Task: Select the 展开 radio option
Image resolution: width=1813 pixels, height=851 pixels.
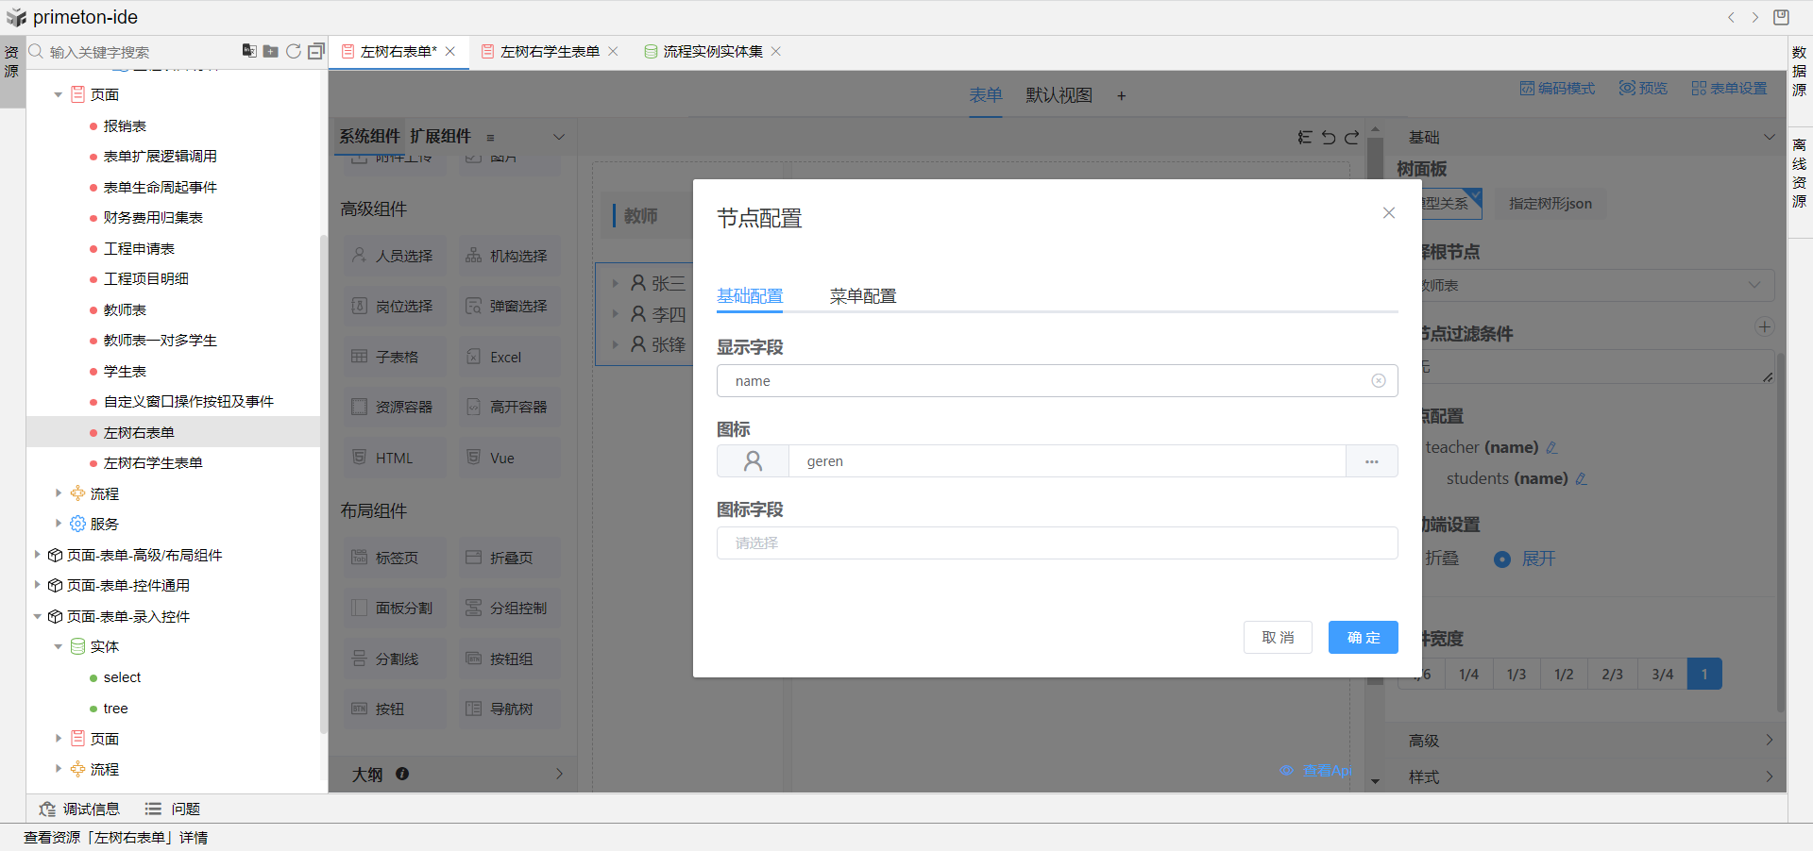Action: 1502,559
